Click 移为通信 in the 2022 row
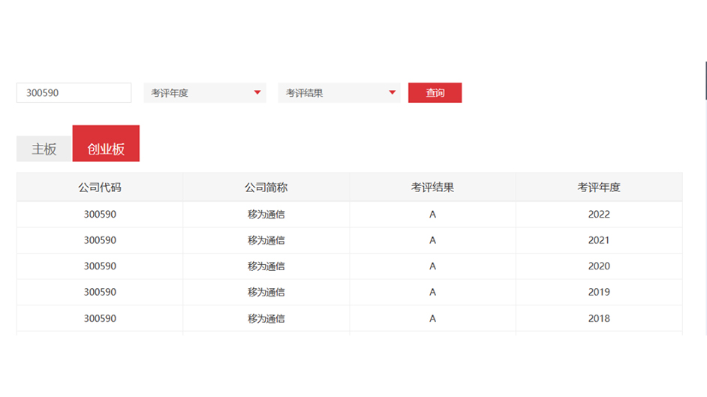 pyautogui.click(x=266, y=215)
